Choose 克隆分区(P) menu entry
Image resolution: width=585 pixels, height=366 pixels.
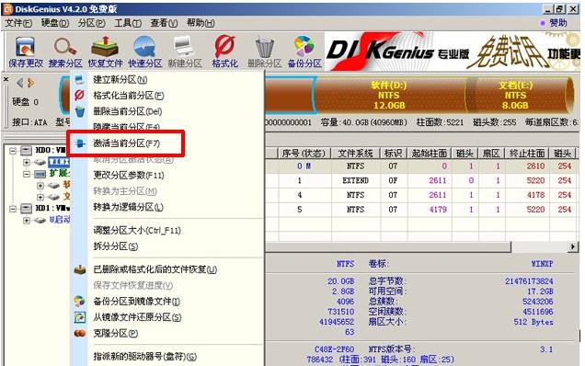pos(168,333)
